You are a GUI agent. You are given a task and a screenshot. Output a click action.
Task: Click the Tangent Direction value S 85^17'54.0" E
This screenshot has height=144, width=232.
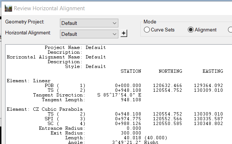point(119,95)
